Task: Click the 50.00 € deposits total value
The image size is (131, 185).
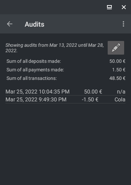Action: [x=117, y=61]
